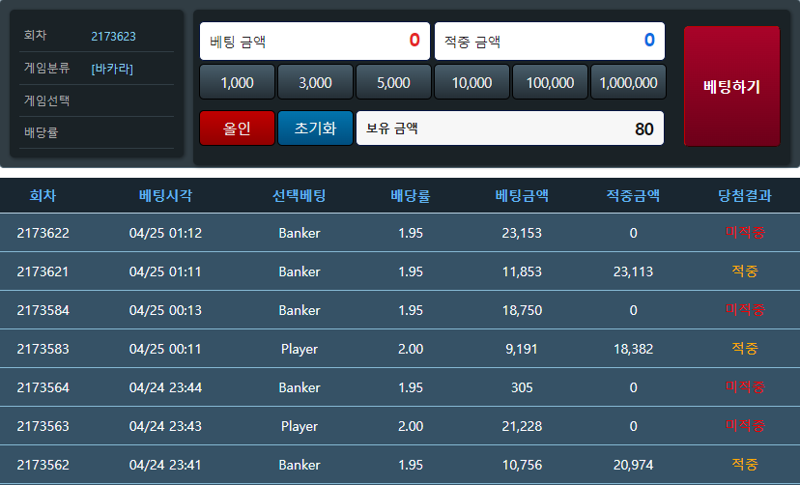Reset the bet with 초기화 button
Screen dimensions: 800x485
[315, 128]
